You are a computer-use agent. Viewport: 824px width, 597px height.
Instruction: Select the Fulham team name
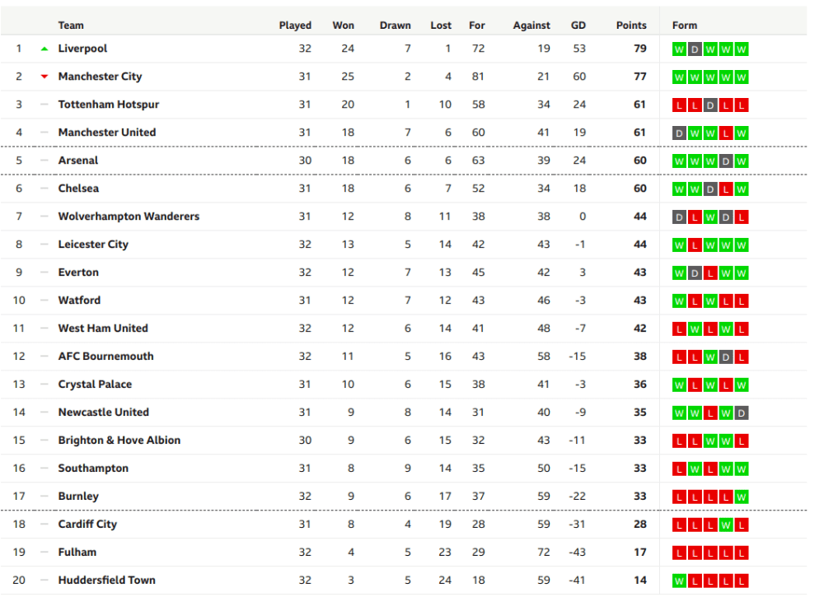(77, 552)
